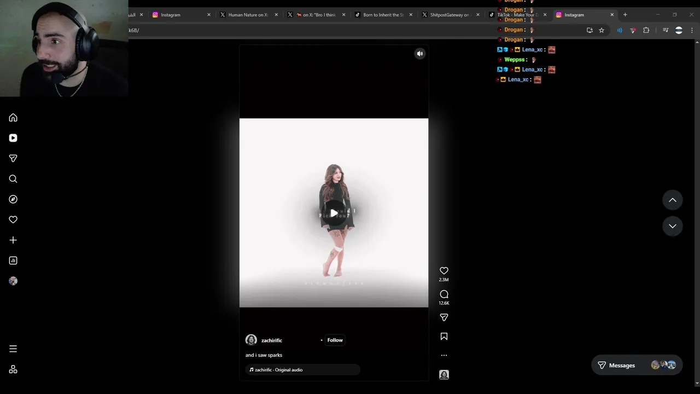The image size is (700, 394).
Task: Create new post plus icon
Action: click(13, 240)
